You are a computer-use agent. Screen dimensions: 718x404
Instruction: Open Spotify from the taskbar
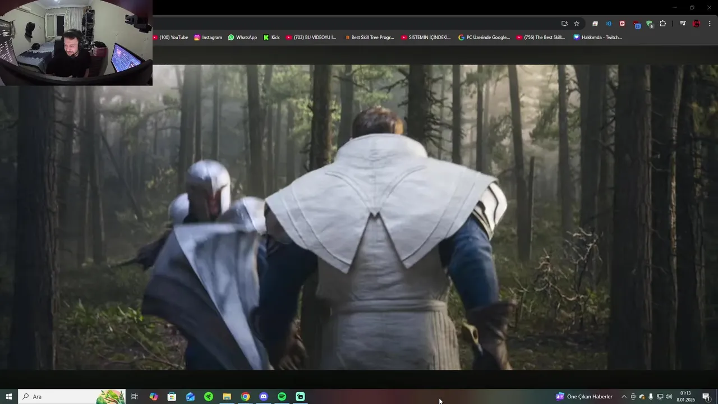(x=282, y=397)
